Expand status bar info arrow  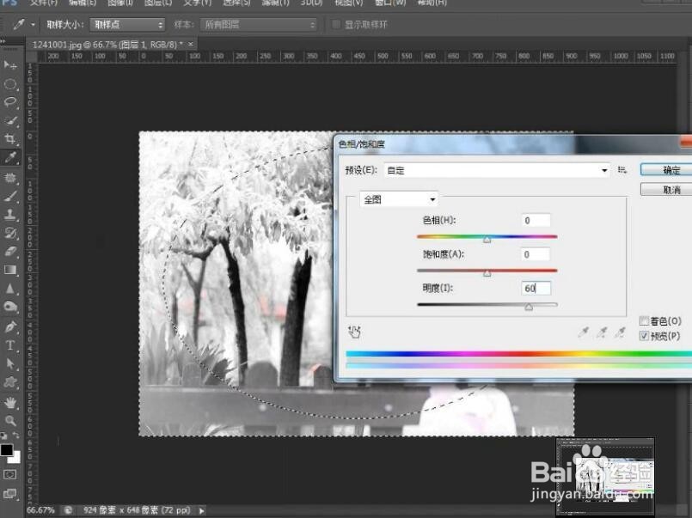coord(202,510)
